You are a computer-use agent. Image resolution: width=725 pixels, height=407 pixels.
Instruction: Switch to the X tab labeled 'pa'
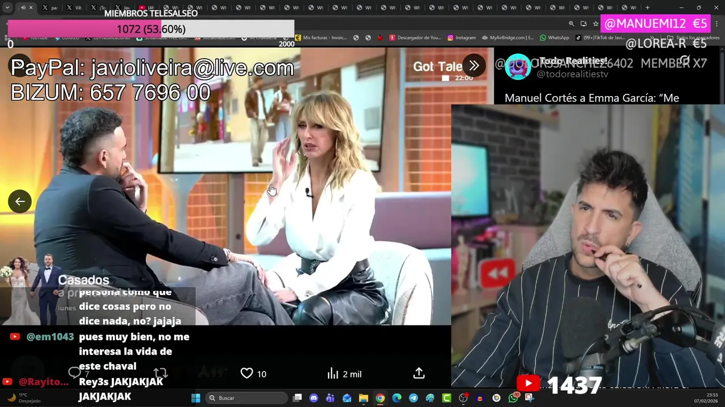50,7
